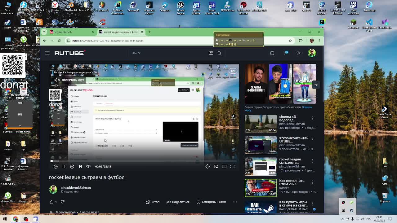The width and height of the screenshot is (397, 223).
Task: Click the 'В топ' button
Action: (x=153, y=202)
